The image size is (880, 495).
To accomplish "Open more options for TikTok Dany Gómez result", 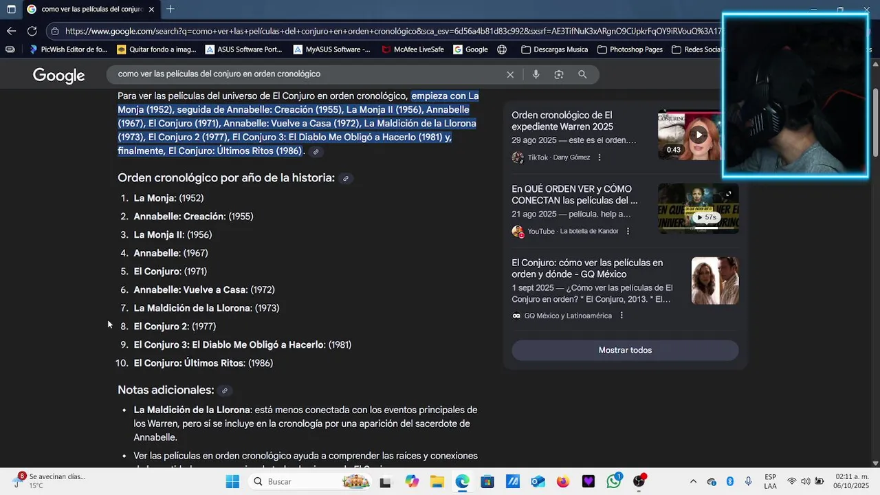I will pyautogui.click(x=599, y=157).
